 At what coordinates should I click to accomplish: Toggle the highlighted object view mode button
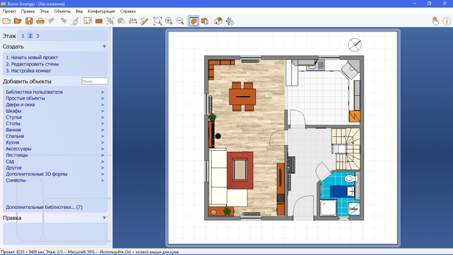[x=193, y=21]
